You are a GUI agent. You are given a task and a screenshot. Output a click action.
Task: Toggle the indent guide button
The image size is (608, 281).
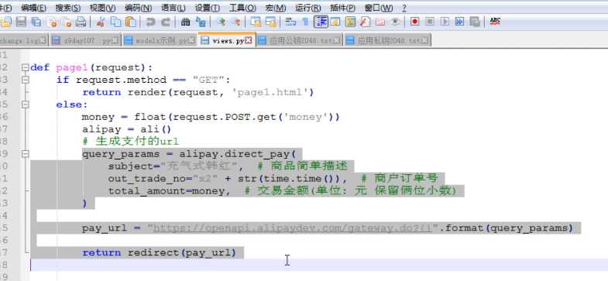321,22
